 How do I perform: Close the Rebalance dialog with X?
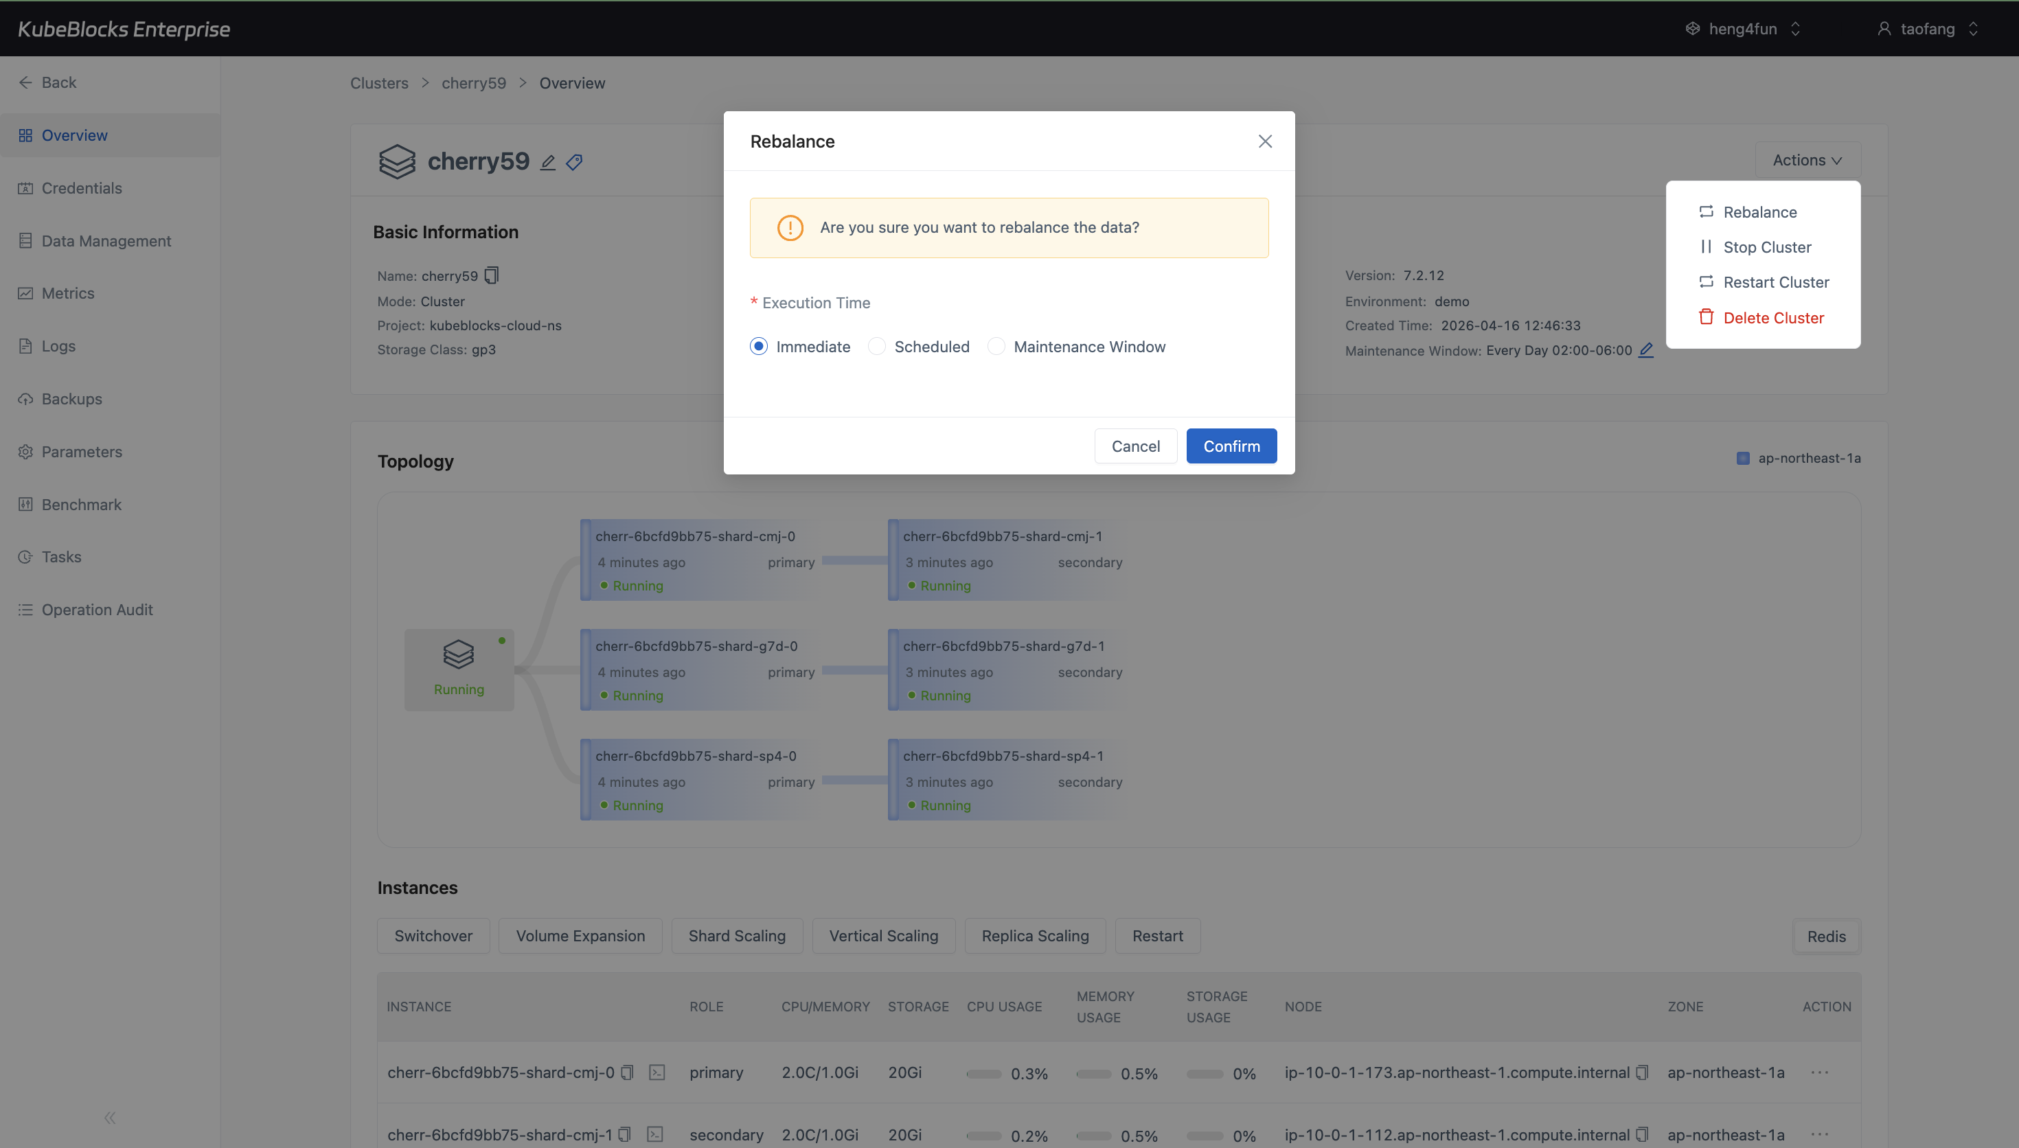[x=1264, y=141]
